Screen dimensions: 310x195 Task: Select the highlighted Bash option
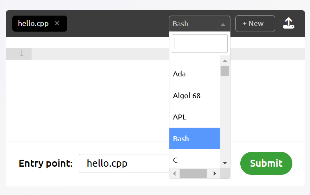[194, 138]
